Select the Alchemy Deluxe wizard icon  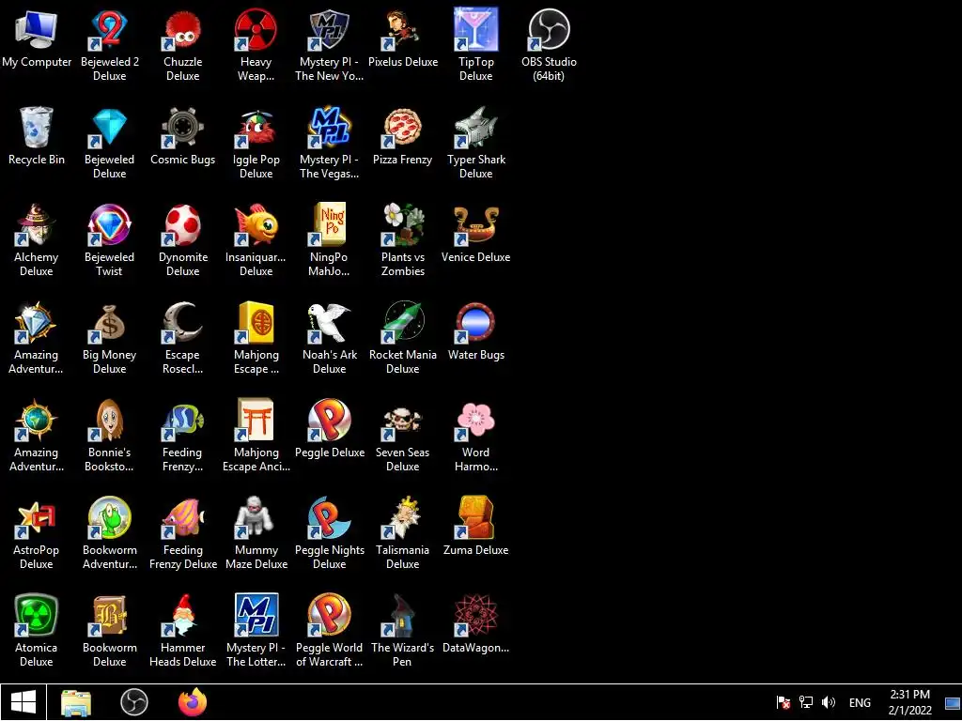point(37,224)
